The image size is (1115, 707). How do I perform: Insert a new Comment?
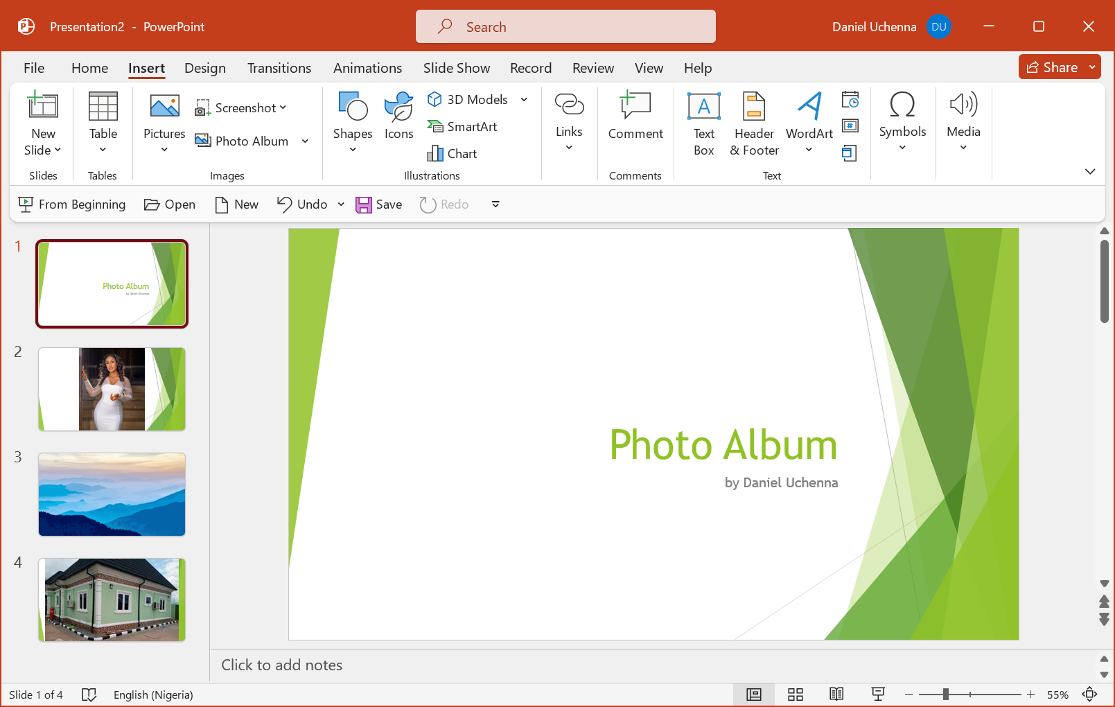635,116
